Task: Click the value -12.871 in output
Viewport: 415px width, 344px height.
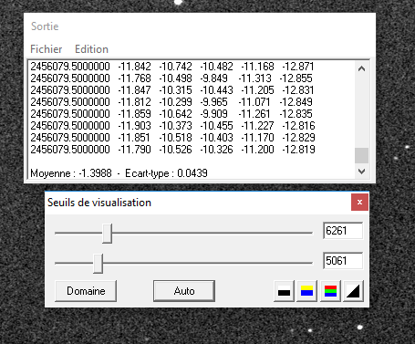Action: (298, 67)
